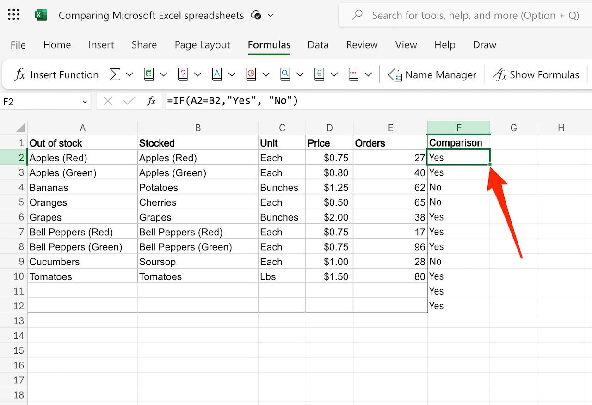
Task: Open the Lookup & Reference functions icon
Action: click(285, 74)
